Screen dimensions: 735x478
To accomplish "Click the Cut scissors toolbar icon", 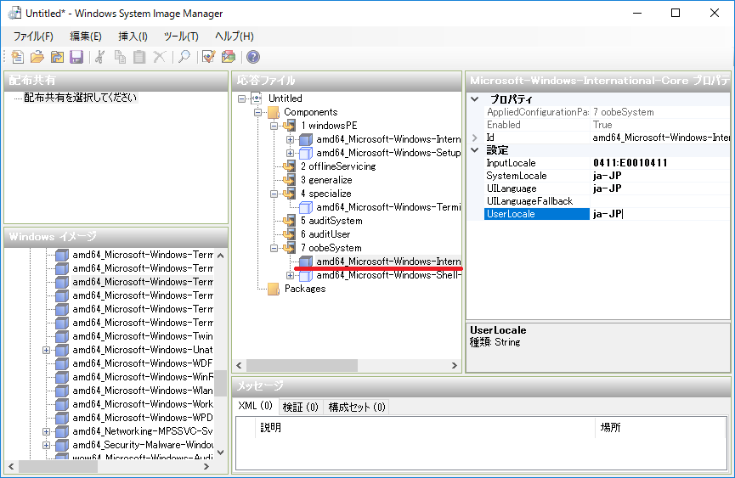I will coord(100,57).
